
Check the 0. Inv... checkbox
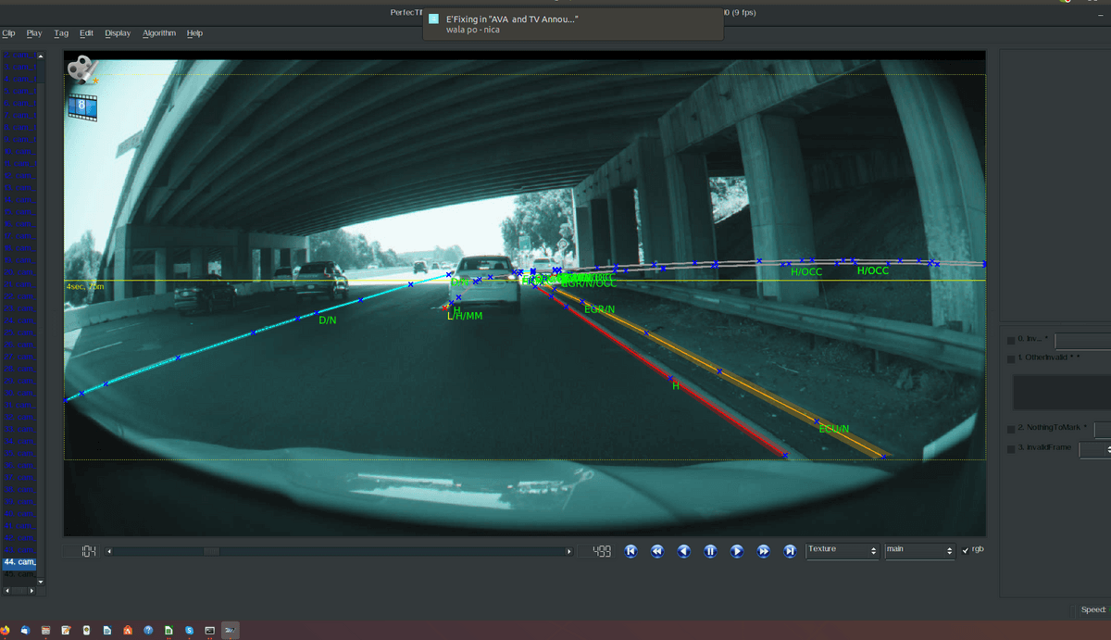click(1011, 340)
